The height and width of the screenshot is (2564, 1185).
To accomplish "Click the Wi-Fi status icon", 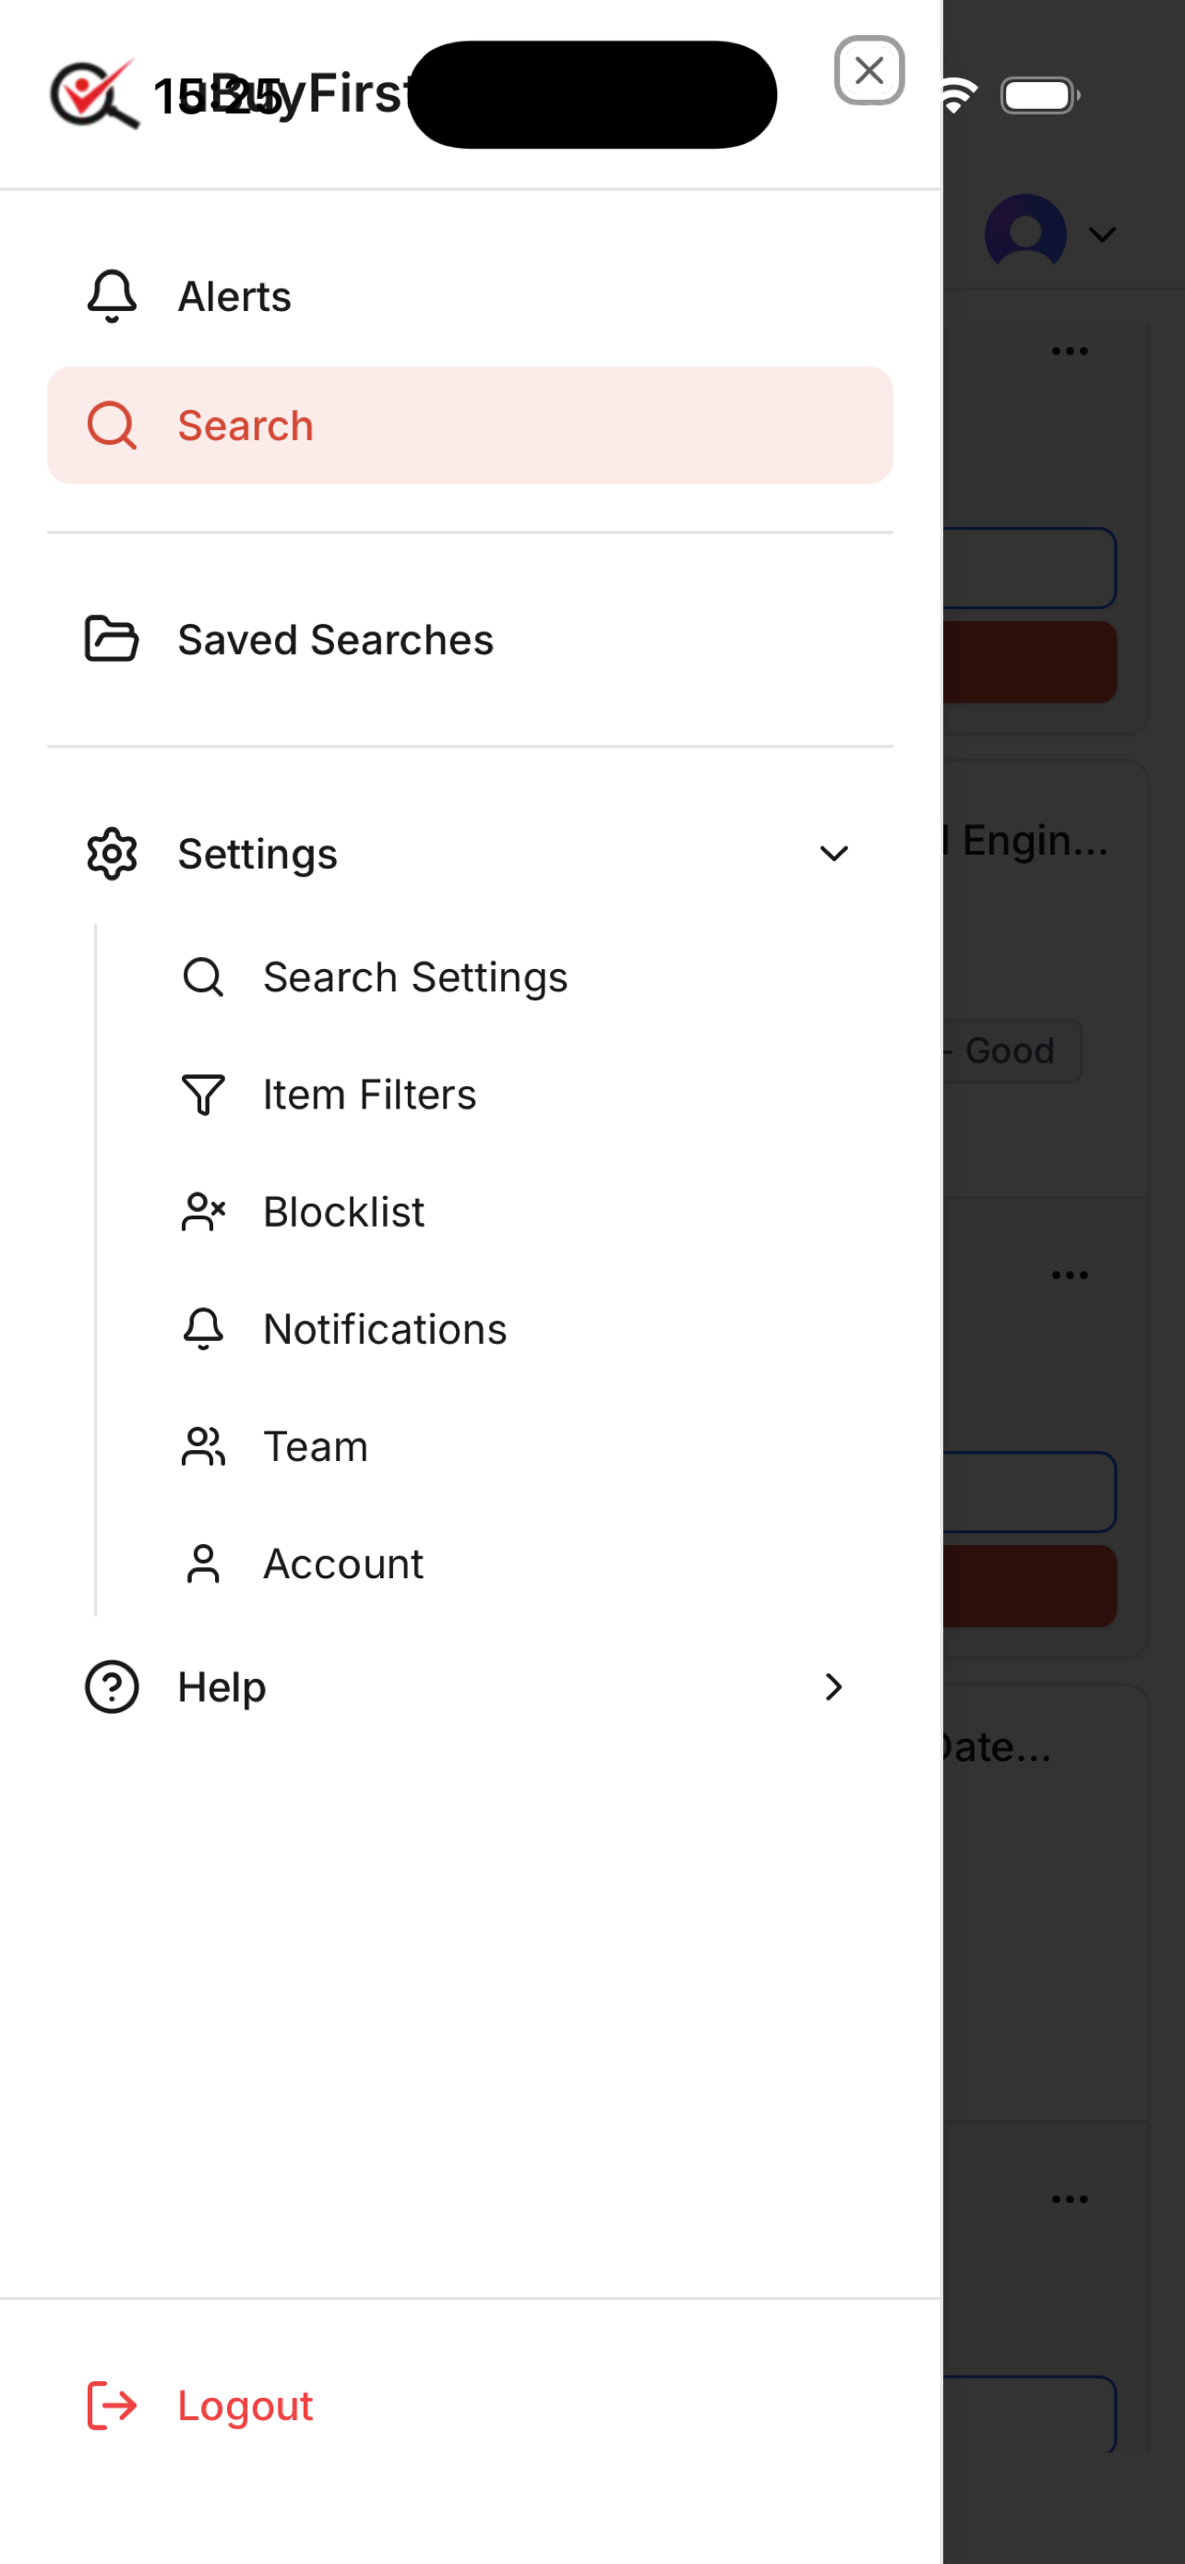I will click(x=956, y=96).
